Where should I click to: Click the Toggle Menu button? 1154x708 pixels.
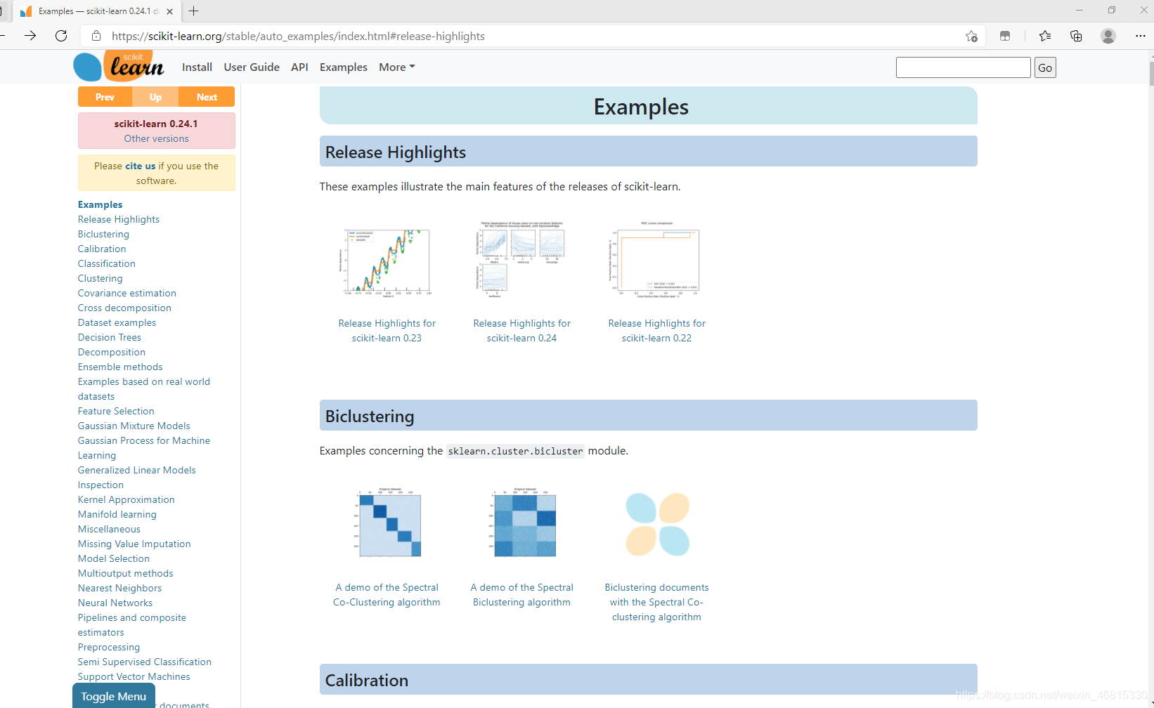point(113,695)
